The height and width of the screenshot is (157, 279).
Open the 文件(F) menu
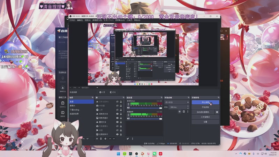[72, 20]
